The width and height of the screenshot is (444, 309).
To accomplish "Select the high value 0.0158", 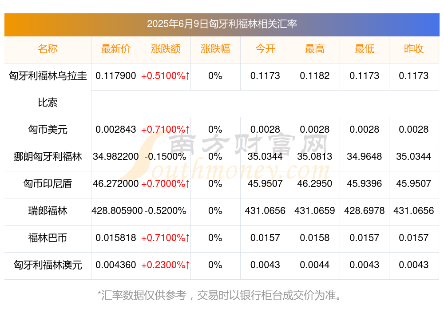I will coord(315,238).
